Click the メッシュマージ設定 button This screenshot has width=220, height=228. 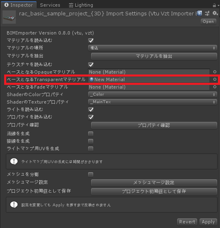pyautogui.click(x=154, y=183)
